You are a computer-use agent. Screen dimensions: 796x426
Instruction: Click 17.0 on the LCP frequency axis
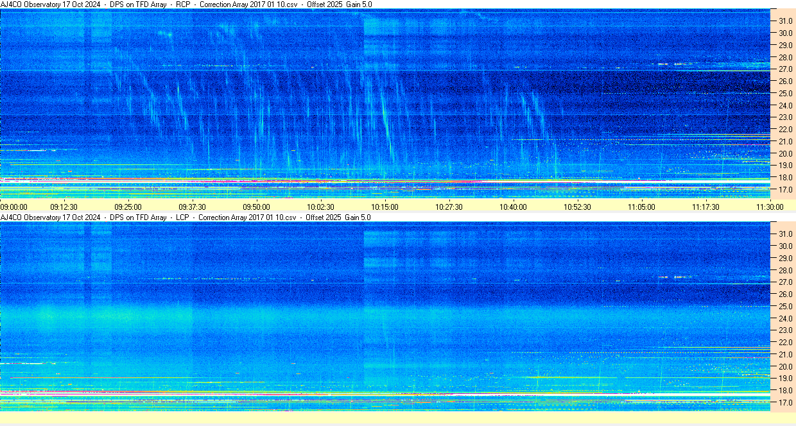[x=786, y=403]
